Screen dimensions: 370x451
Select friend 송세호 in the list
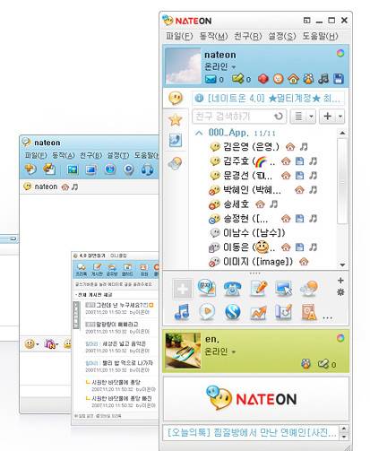[229, 204]
